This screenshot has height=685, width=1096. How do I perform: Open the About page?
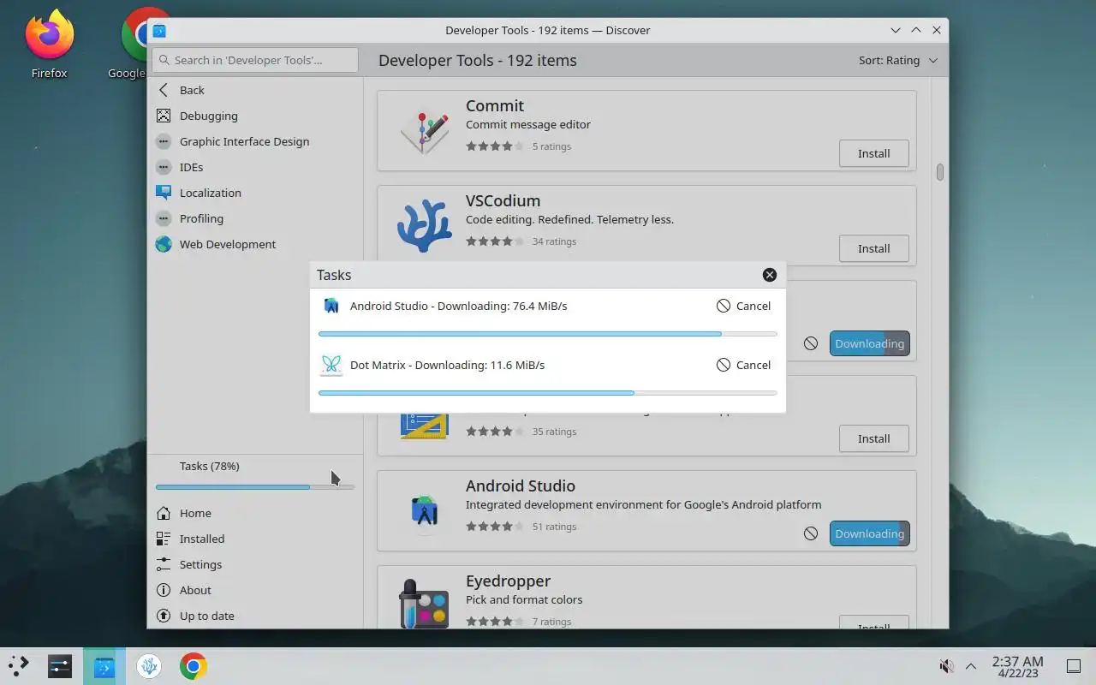click(x=255, y=590)
